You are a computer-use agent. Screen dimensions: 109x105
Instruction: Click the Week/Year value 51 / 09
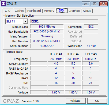tap(91, 46)
